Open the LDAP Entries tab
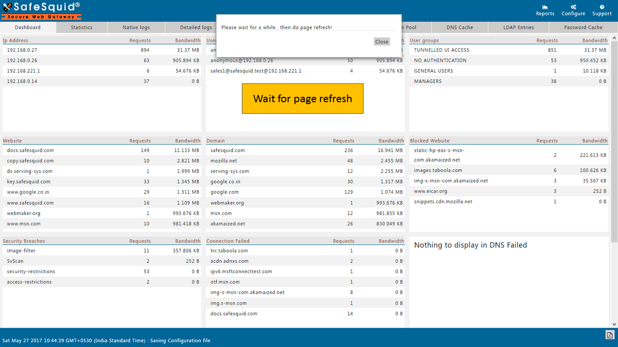 pos(519,27)
